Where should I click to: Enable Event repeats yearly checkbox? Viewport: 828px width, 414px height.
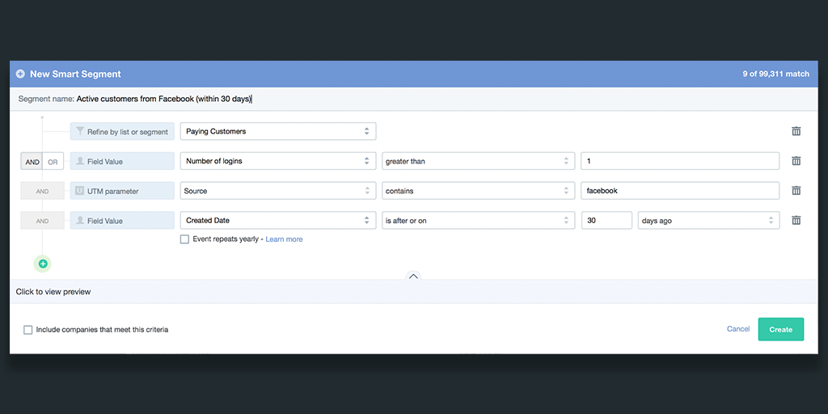(x=184, y=239)
